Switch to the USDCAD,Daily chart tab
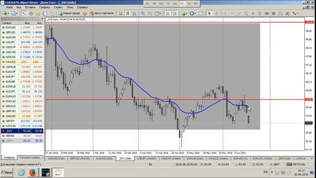 [195, 159]
